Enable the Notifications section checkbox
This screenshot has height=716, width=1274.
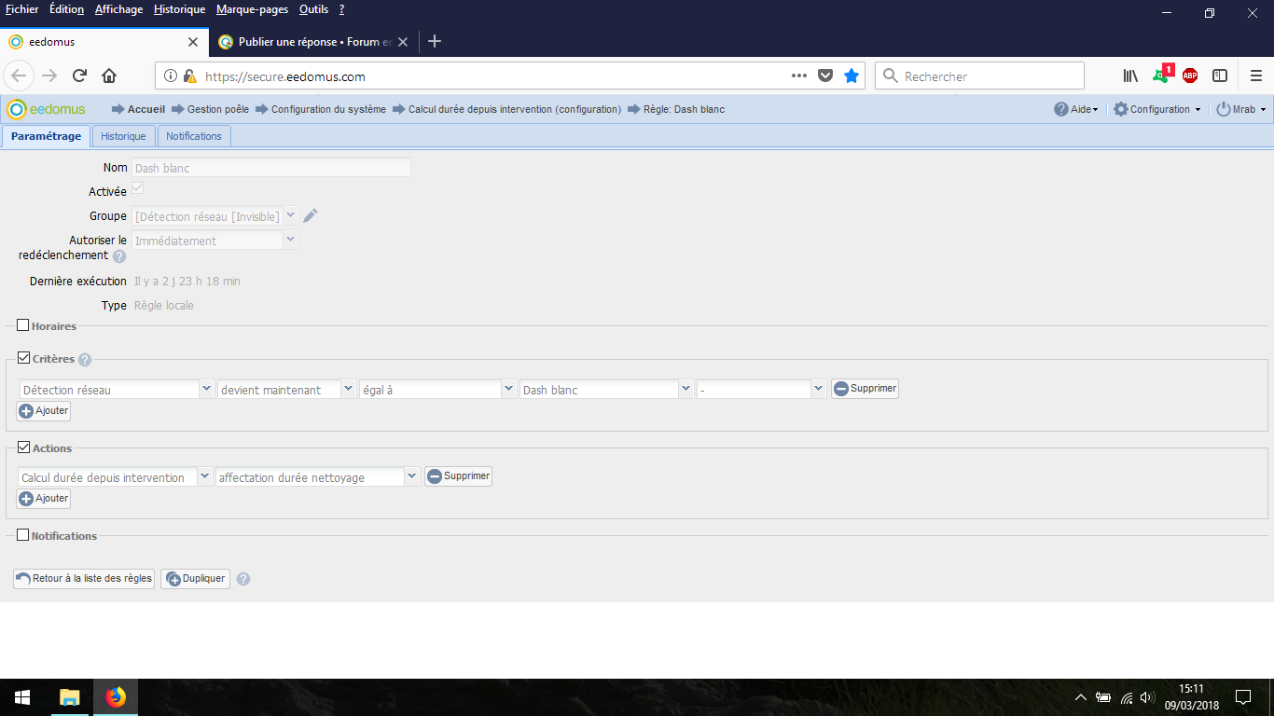point(23,535)
